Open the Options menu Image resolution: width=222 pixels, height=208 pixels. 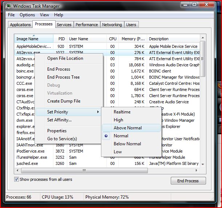[x=27, y=15]
